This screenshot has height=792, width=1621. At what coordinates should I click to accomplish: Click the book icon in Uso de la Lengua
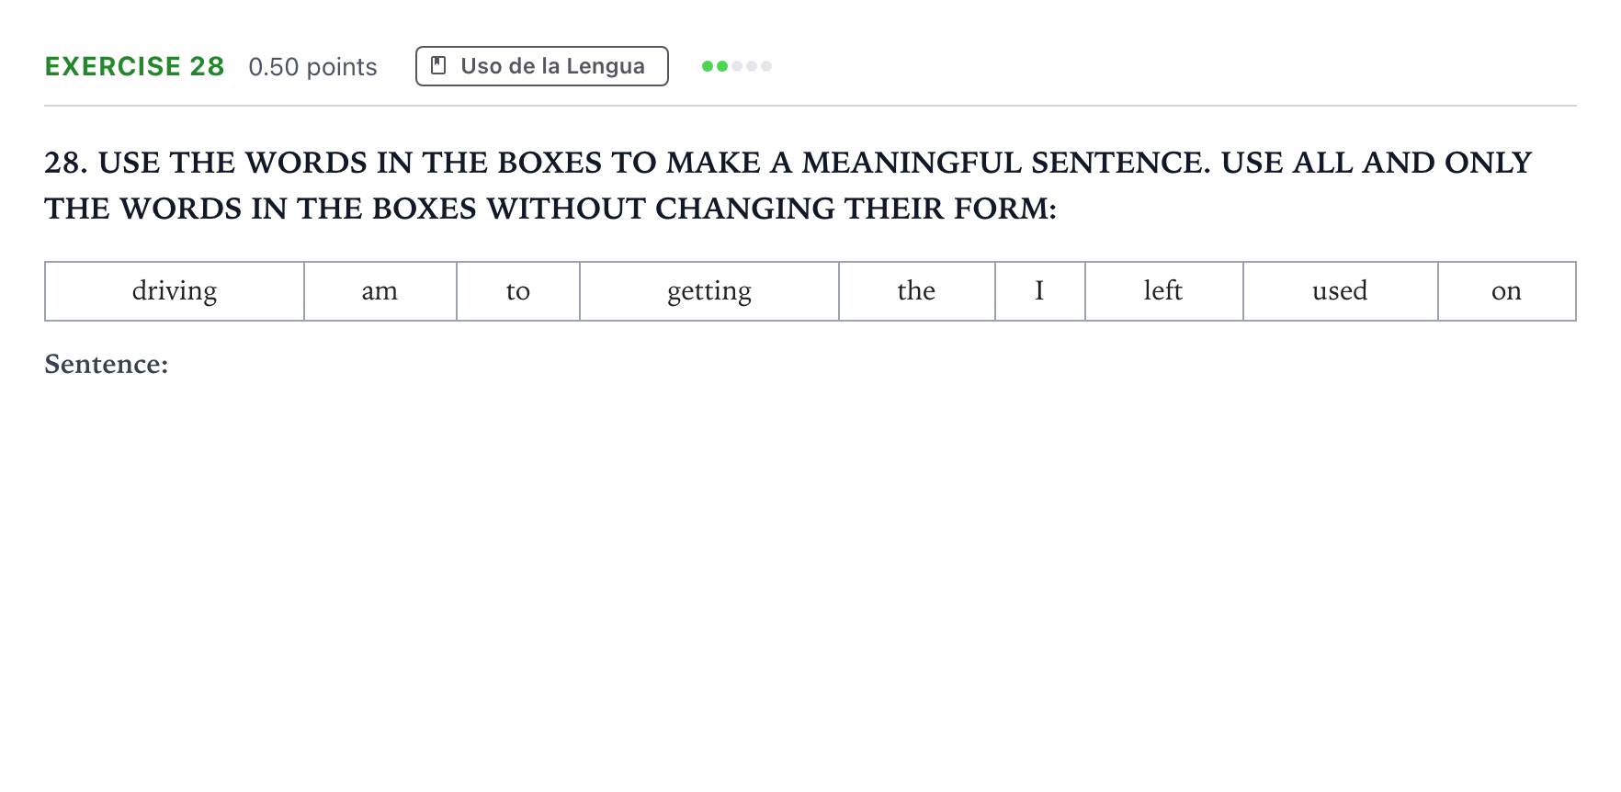pos(438,66)
